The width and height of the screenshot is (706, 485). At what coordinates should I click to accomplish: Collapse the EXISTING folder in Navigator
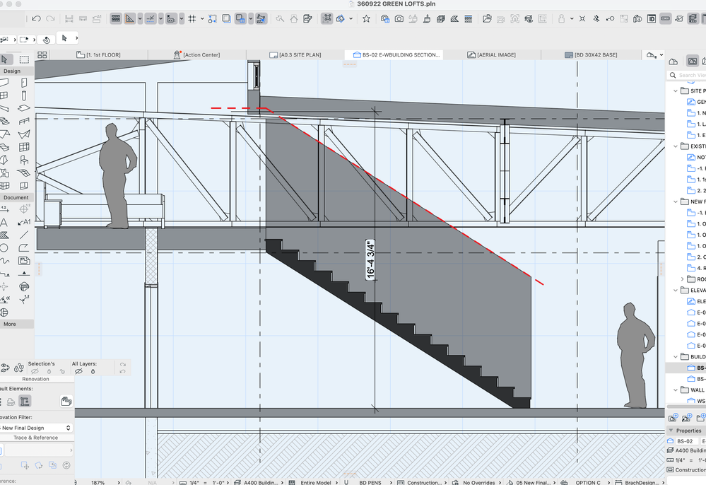[x=676, y=146]
